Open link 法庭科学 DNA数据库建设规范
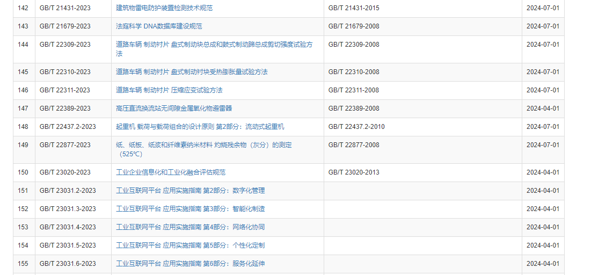 (159, 26)
